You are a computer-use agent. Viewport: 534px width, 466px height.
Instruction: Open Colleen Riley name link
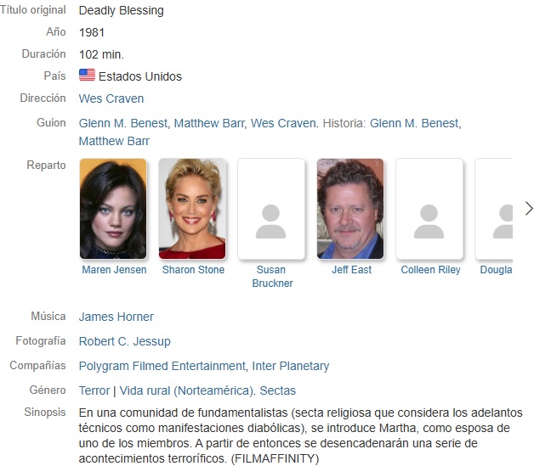[430, 270]
